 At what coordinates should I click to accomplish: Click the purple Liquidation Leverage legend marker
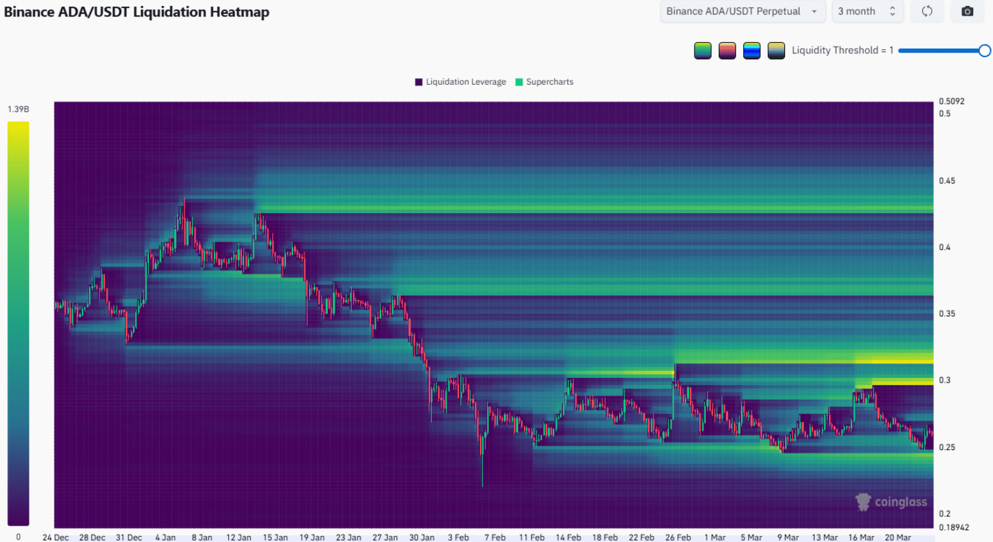click(418, 82)
